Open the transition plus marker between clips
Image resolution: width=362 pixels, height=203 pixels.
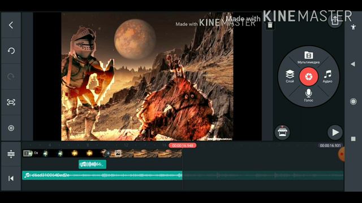coord(108,153)
